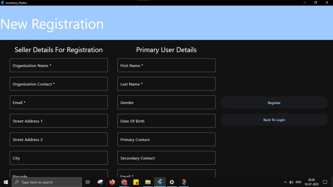The height and width of the screenshot is (187, 333).
Task: Submit the form with Register button
Action: [x=274, y=103]
